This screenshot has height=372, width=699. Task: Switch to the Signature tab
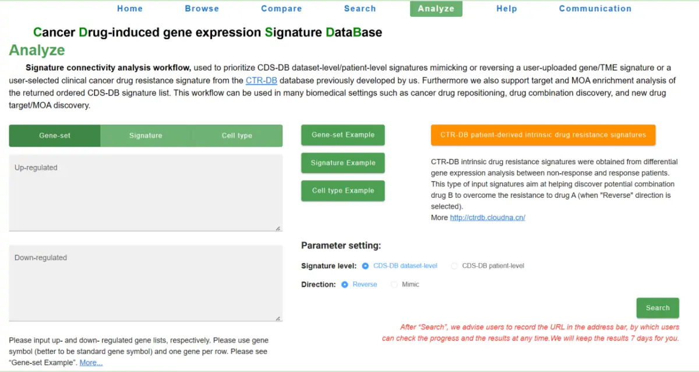(146, 136)
